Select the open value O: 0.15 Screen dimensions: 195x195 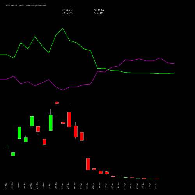(67, 13)
